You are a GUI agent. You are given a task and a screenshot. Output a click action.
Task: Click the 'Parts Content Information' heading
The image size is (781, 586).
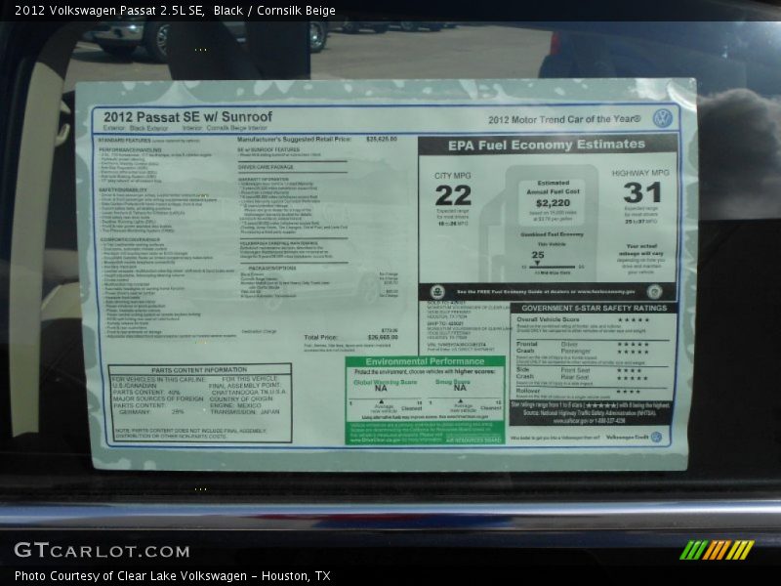pos(199,370)
